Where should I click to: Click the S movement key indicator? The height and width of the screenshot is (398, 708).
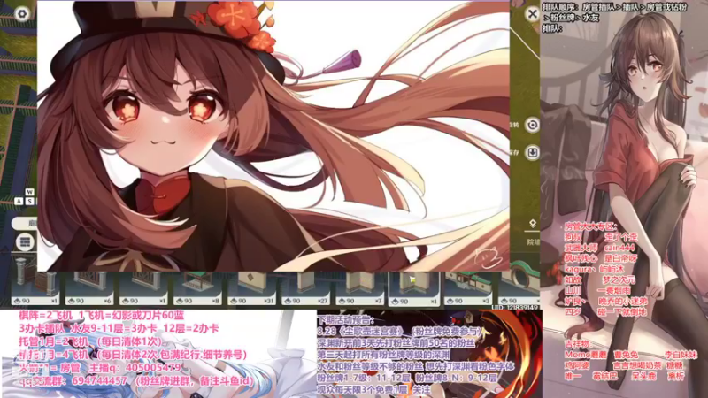pos(29,201)
